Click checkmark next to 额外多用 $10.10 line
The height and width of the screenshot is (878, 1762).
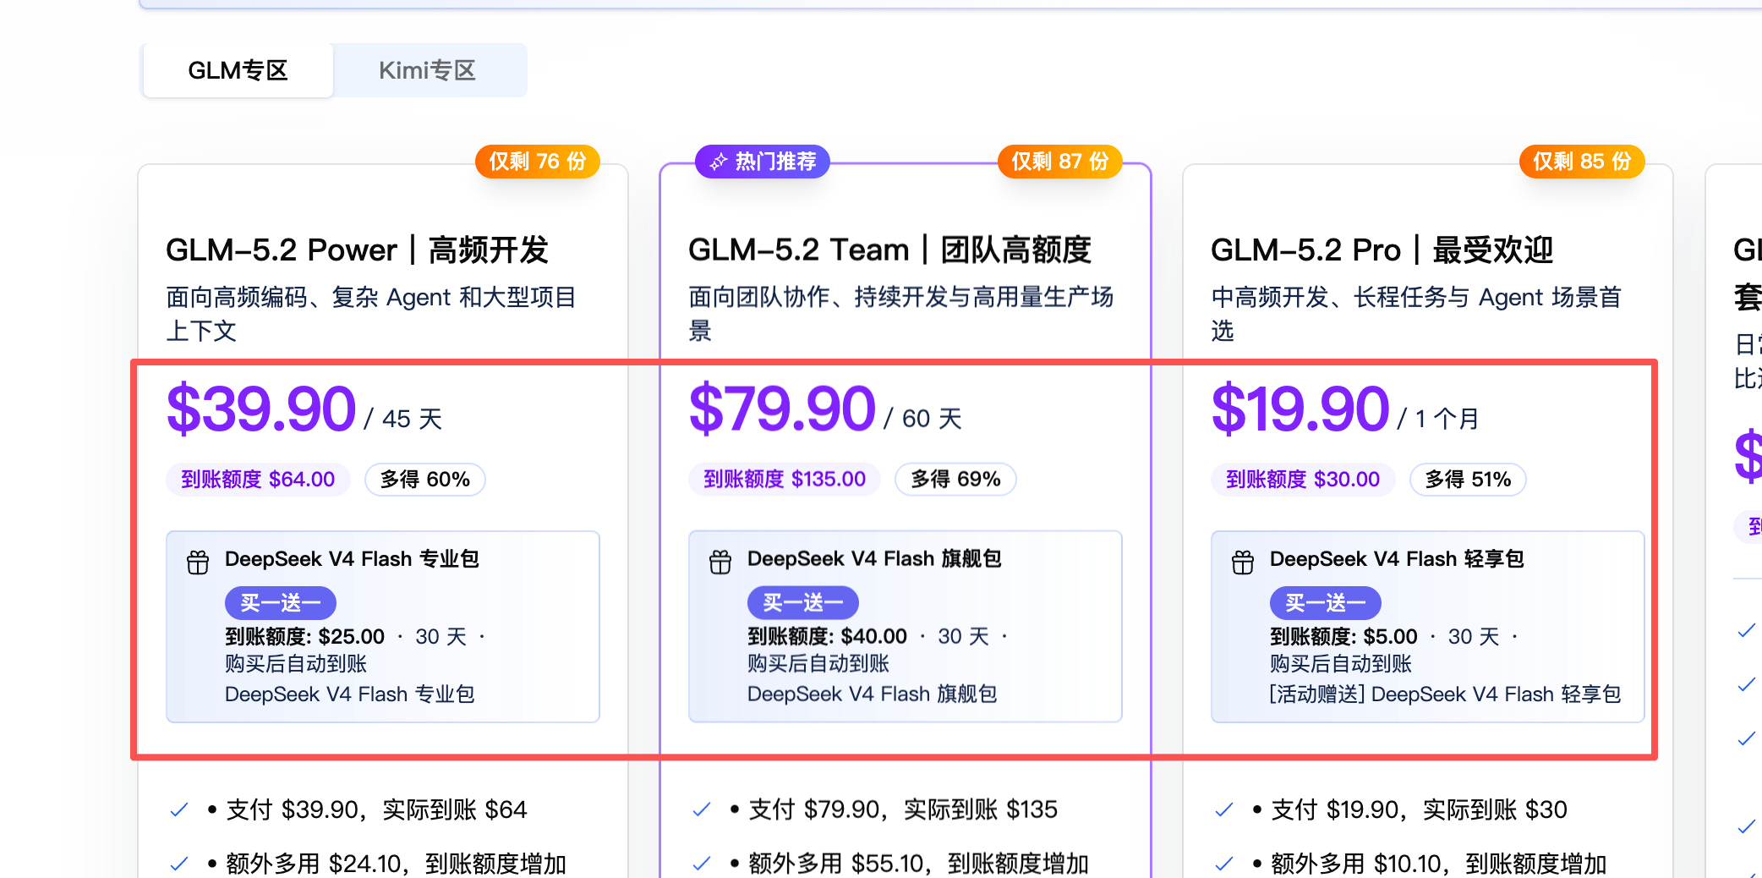click(1224, 864)
